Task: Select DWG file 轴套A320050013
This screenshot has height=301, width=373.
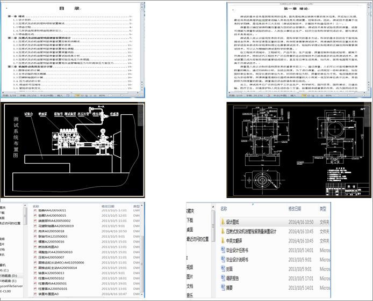Action: [51, 273]
